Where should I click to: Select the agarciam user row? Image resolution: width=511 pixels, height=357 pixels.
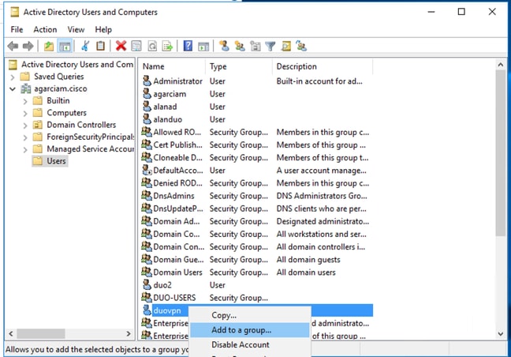[x=257, y=94]
